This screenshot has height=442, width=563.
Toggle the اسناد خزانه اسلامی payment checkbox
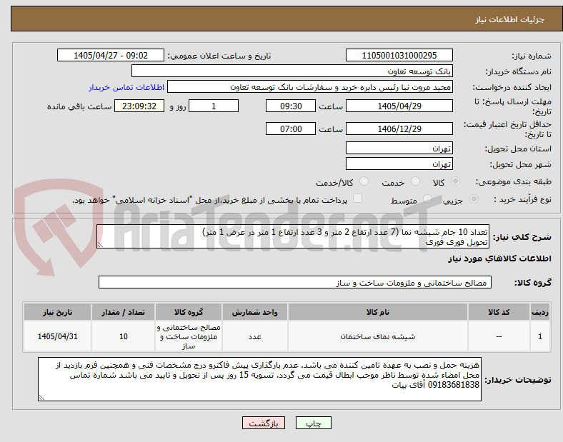pos(357,199)
